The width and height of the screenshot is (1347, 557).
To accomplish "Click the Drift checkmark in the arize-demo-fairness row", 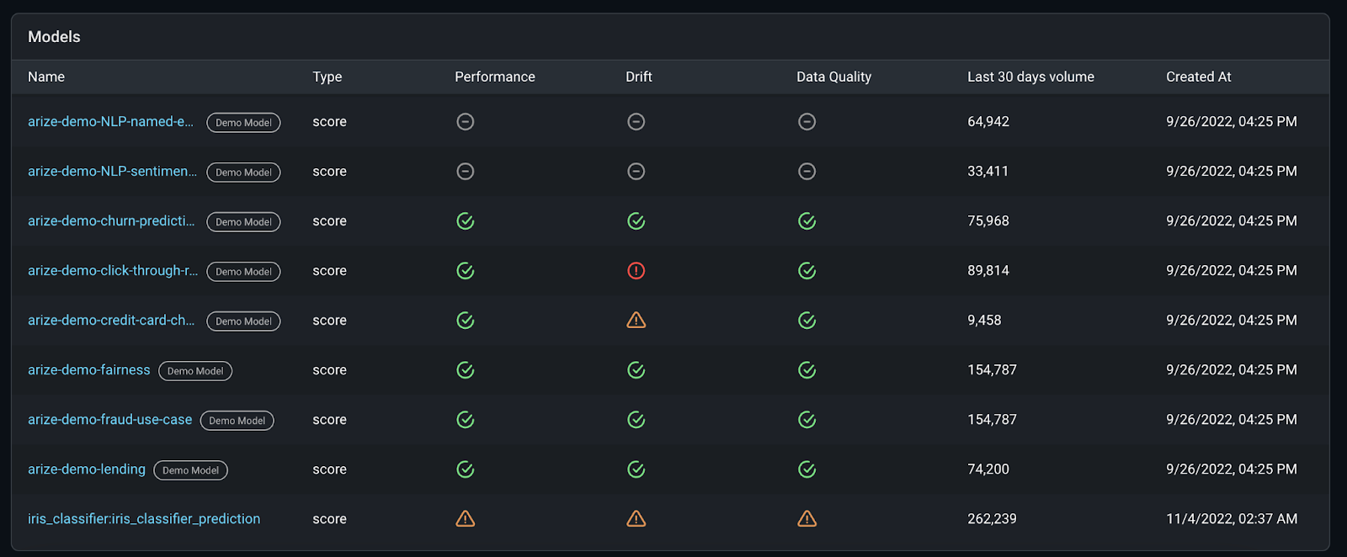I will click(x=636, y=370).
